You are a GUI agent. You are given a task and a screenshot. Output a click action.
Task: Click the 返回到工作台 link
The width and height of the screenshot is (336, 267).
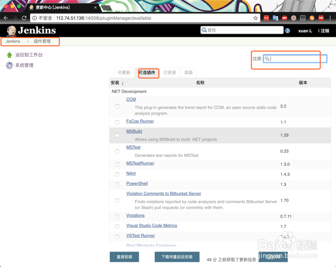coord(29,55)
